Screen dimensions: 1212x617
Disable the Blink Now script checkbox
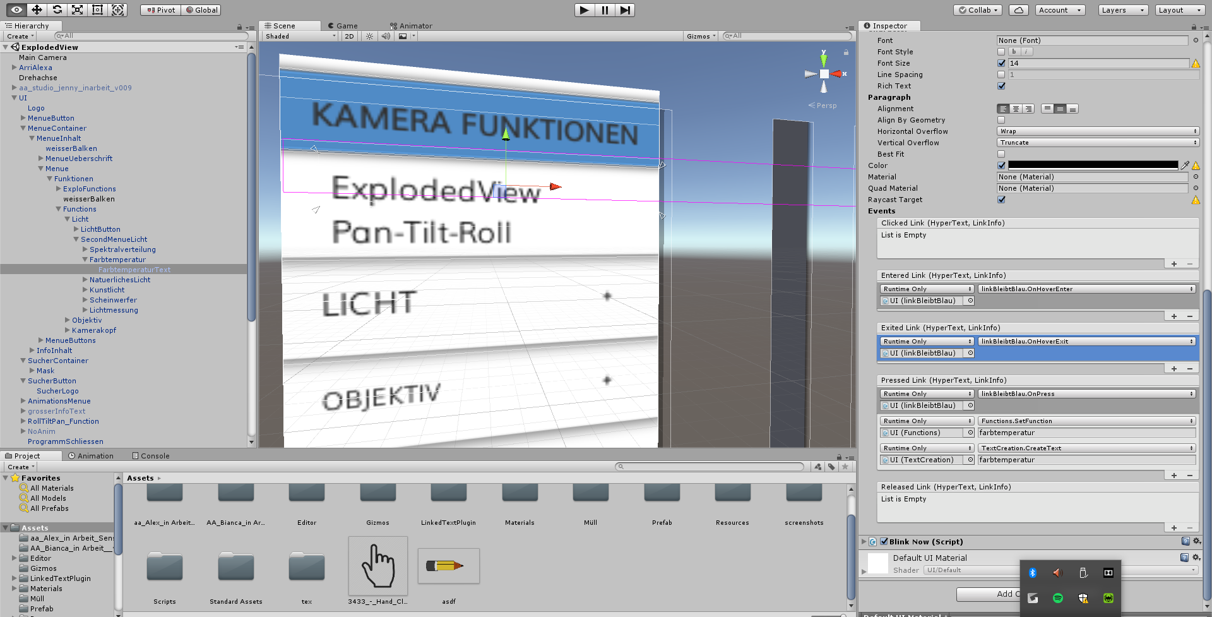tap(884, 541)
